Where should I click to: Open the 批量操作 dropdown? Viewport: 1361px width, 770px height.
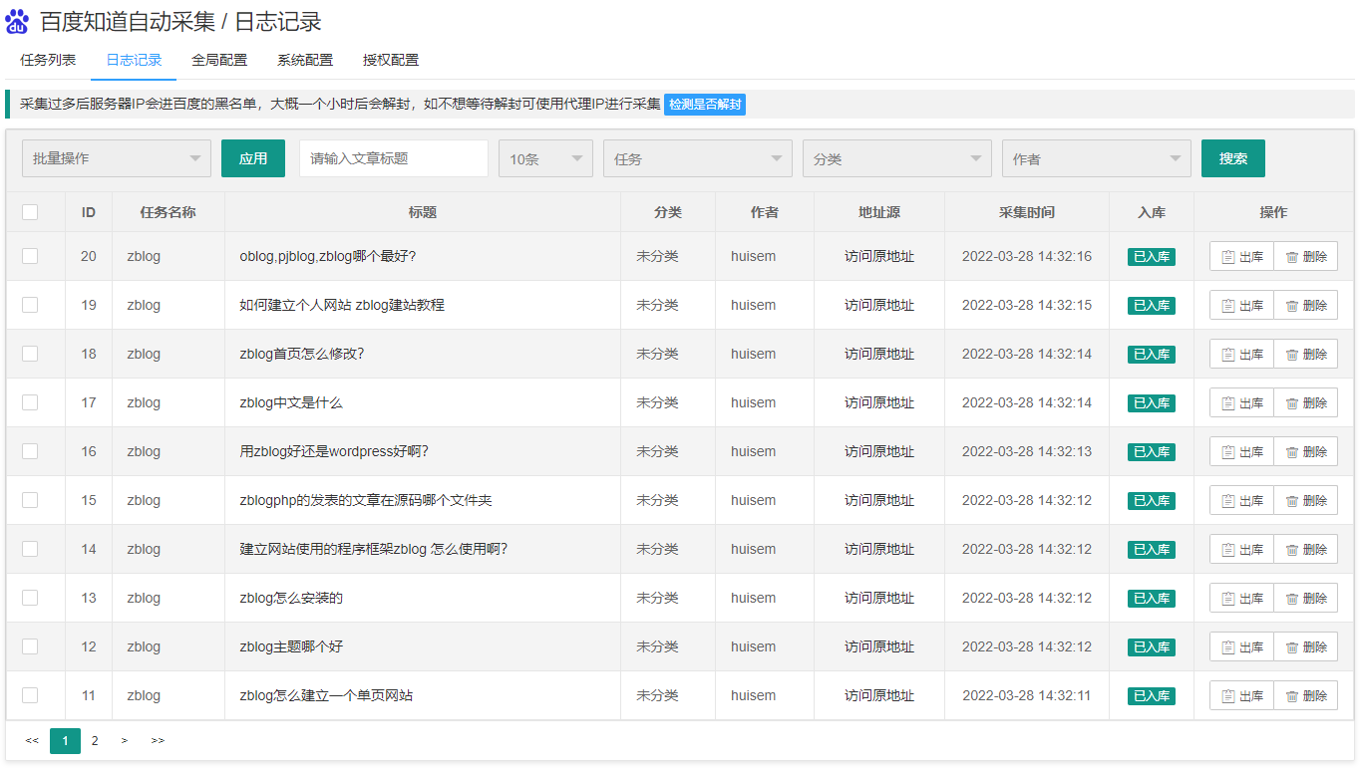[x=117, y=158]
